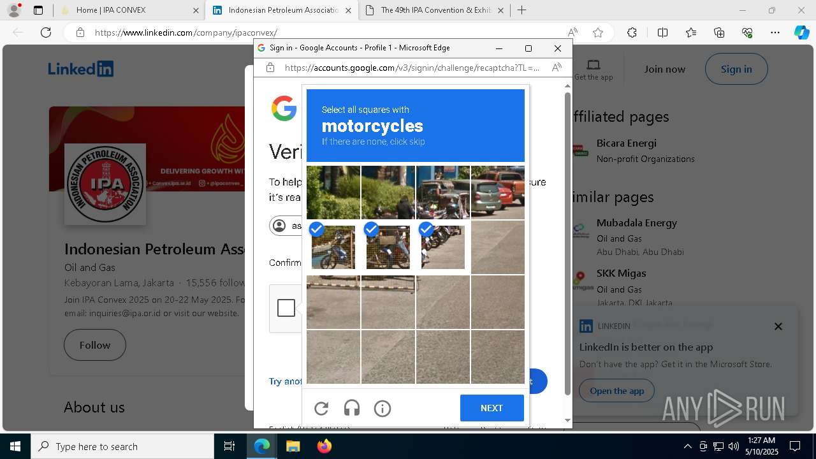Refresh the LinkedIn page
The width and height of the screenshot is (816, 459).
46,33
